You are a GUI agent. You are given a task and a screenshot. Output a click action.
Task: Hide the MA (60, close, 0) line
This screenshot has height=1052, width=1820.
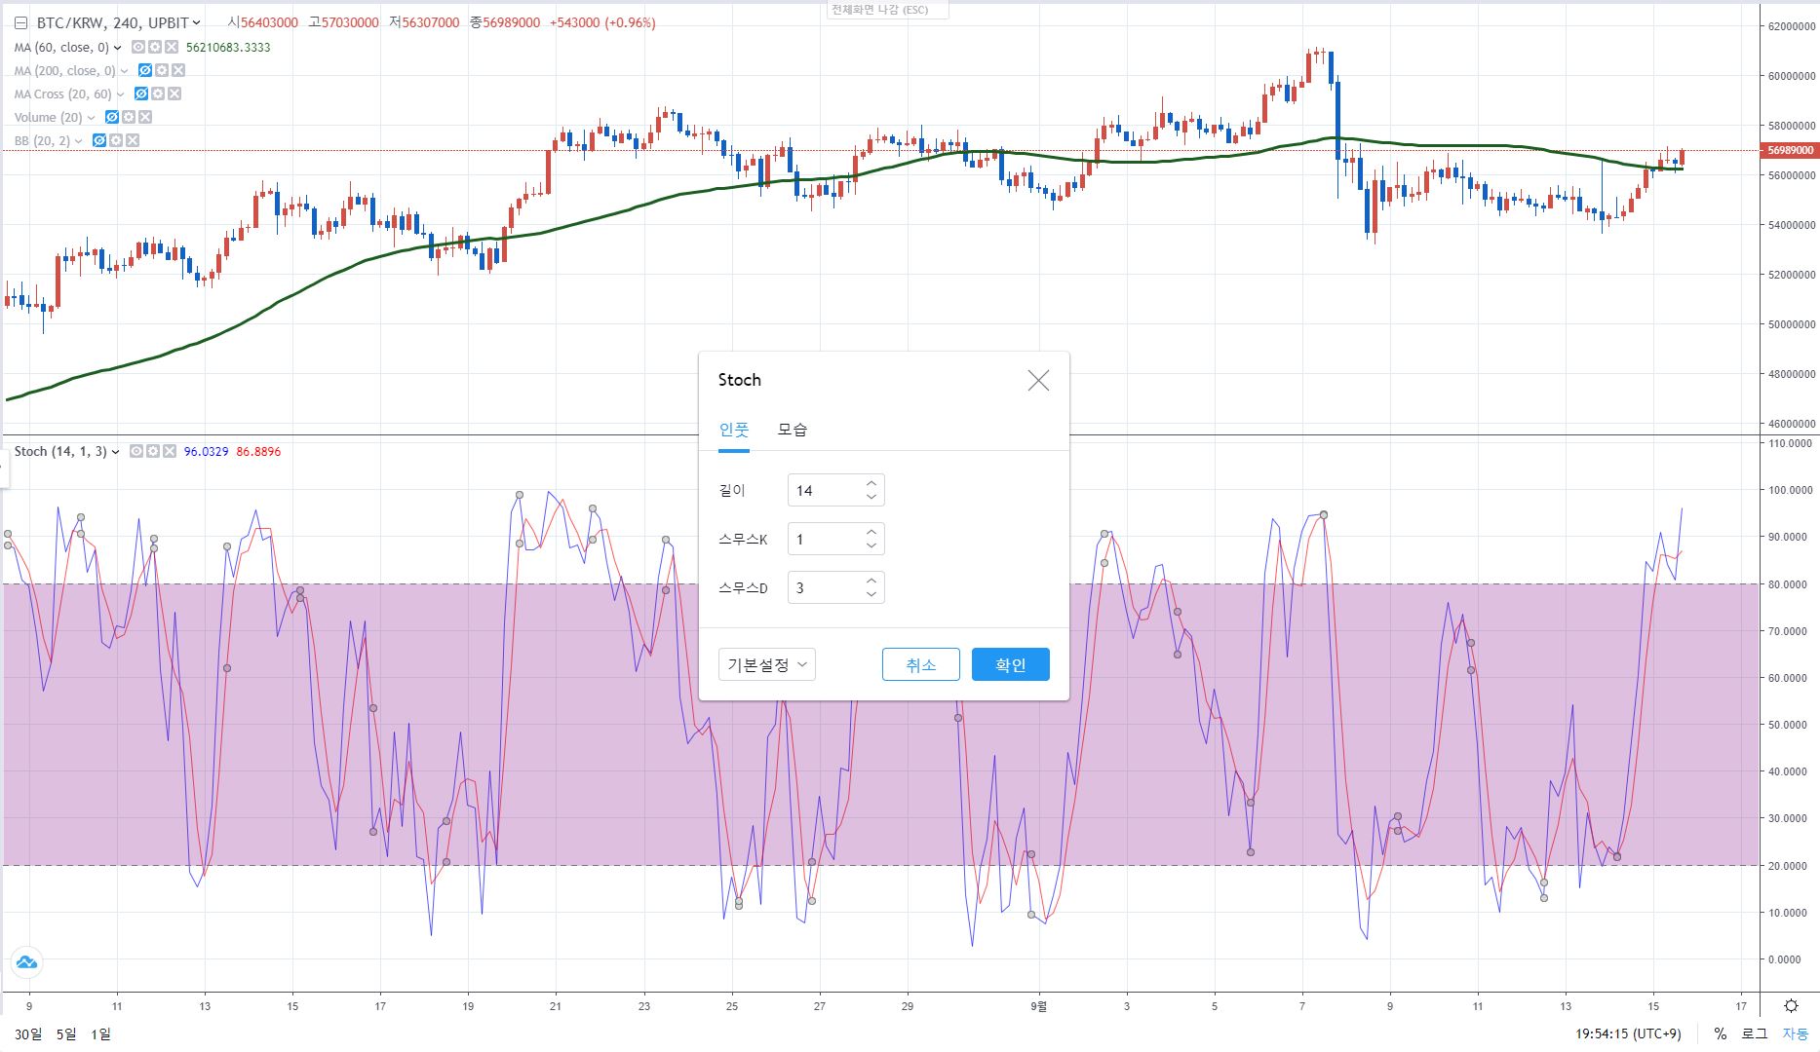(x=137, y=48)
